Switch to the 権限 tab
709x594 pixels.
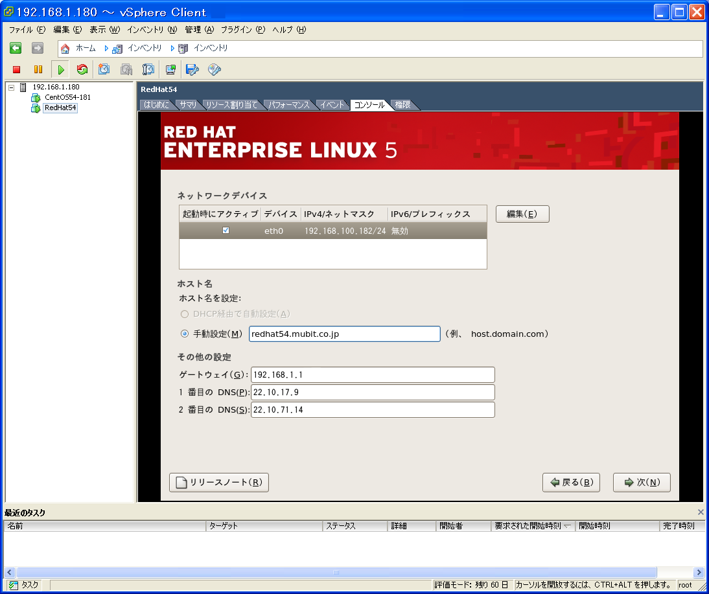[x=402, y=105]
